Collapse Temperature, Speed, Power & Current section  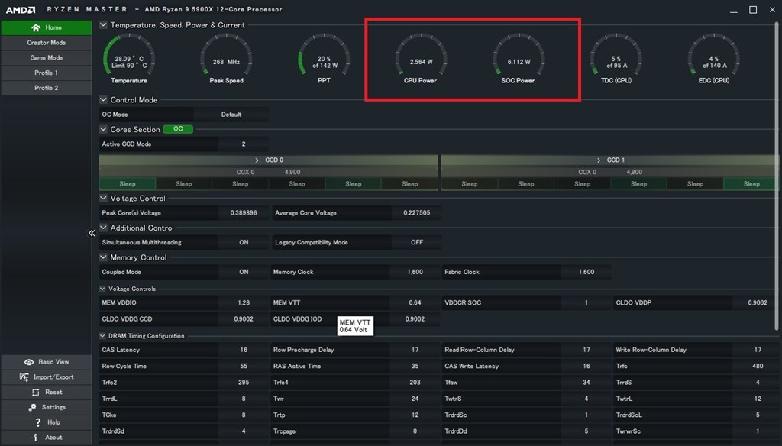(x=103, y=25)
